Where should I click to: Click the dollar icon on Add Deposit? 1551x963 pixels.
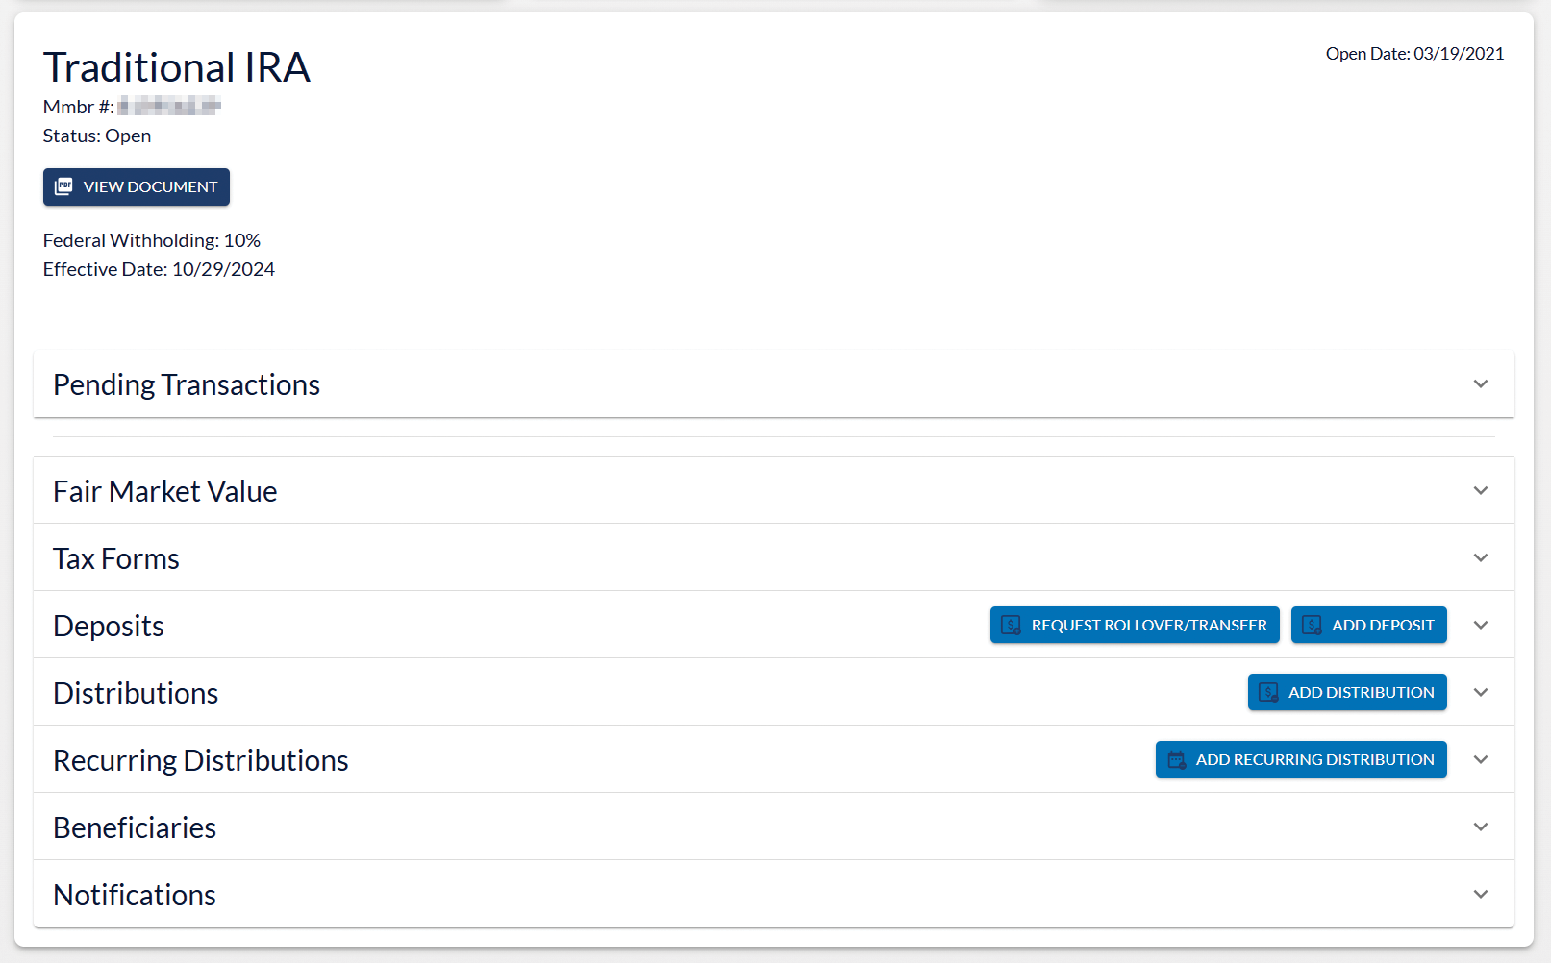click(x=1312, y=626)
